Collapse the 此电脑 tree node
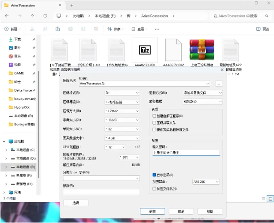Image resolution: width=274 pixels, height=223 pixels. [x=4, y=141]
